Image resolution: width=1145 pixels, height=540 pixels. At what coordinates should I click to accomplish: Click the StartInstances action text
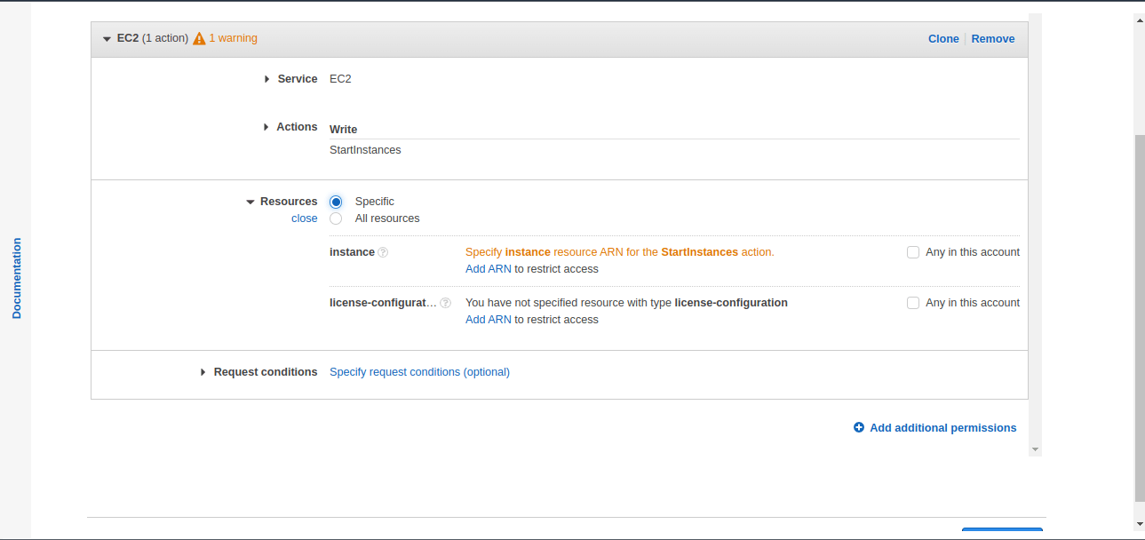point(365,150)
